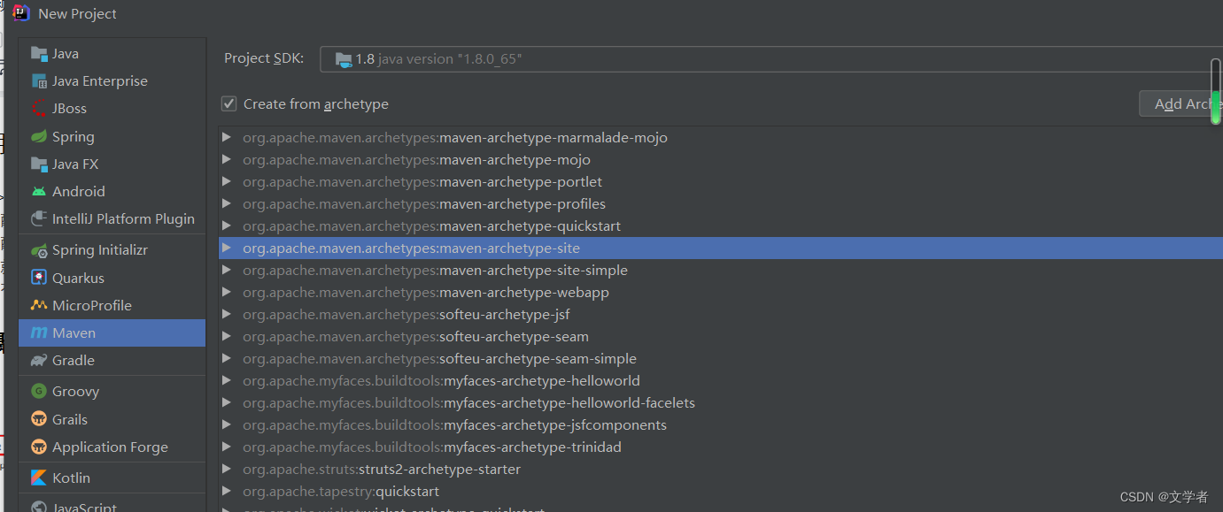This screenshot has width=1223, height=512.
Task: Select myfaces-archetype-helloworld archetype
Action: (720, 380)
